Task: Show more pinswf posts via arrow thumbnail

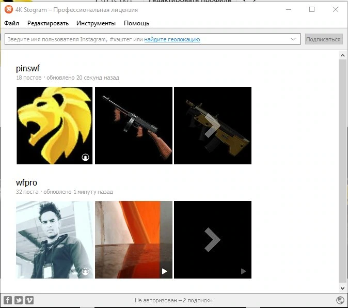Action: click(x=213, y=126)
